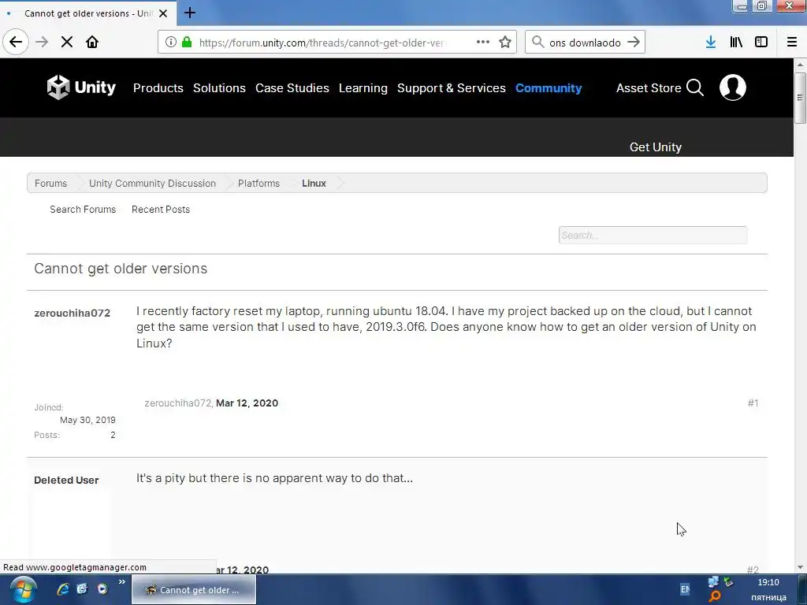Click the taskbar clock 19:10
The image size is (807, 605).
pyautogui.click(x=768, y=582)
